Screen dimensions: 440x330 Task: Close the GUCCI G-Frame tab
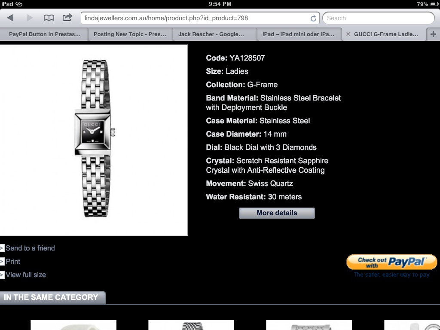(348, 34)
